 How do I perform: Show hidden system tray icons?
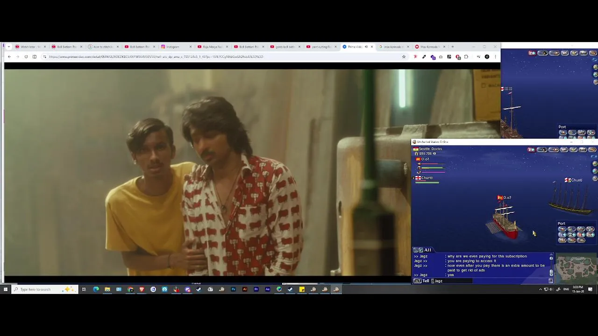(x=541, y=289)
